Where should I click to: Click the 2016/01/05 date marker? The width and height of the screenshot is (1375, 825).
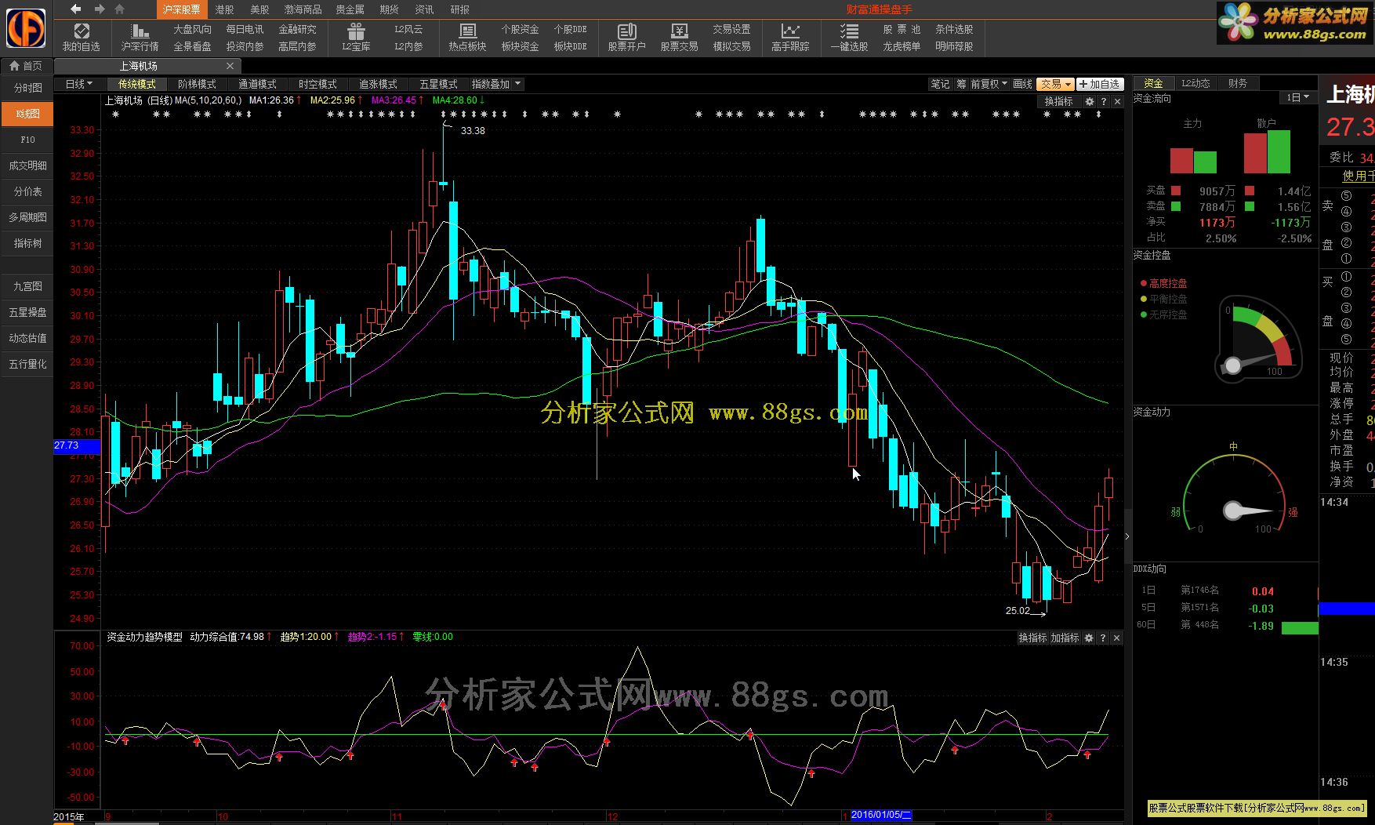881,816
